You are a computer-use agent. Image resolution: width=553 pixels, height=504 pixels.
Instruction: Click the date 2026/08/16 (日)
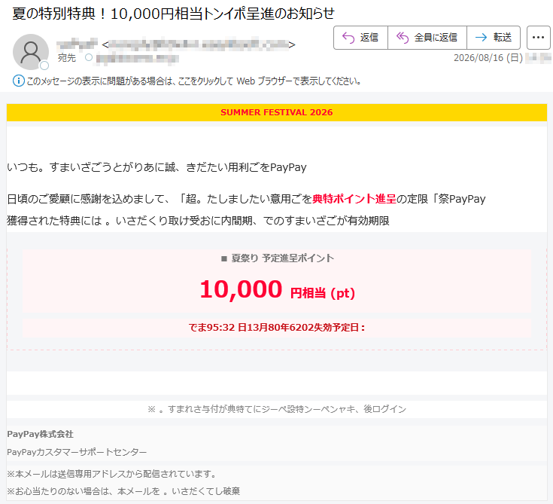click(488, 58)
